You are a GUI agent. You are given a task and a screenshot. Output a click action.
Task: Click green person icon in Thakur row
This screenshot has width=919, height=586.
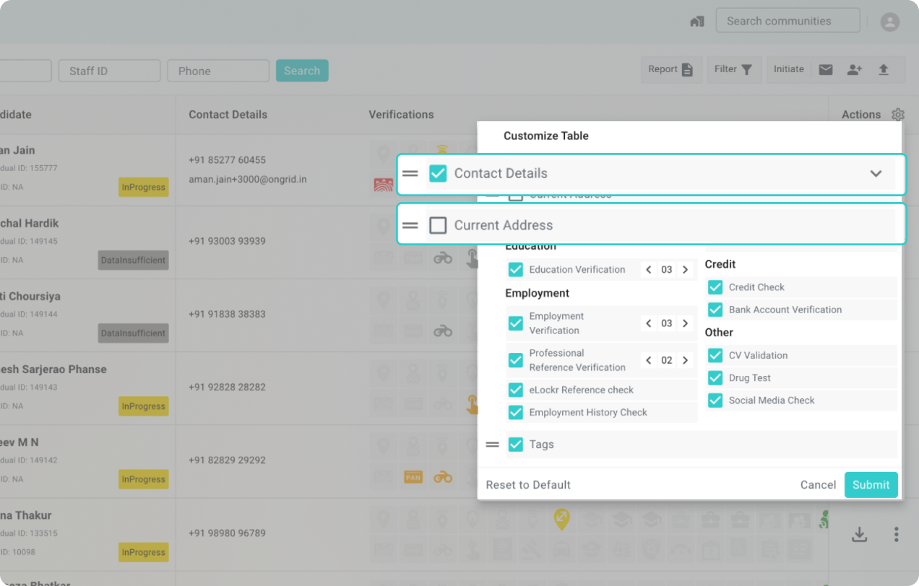(823, 520)
